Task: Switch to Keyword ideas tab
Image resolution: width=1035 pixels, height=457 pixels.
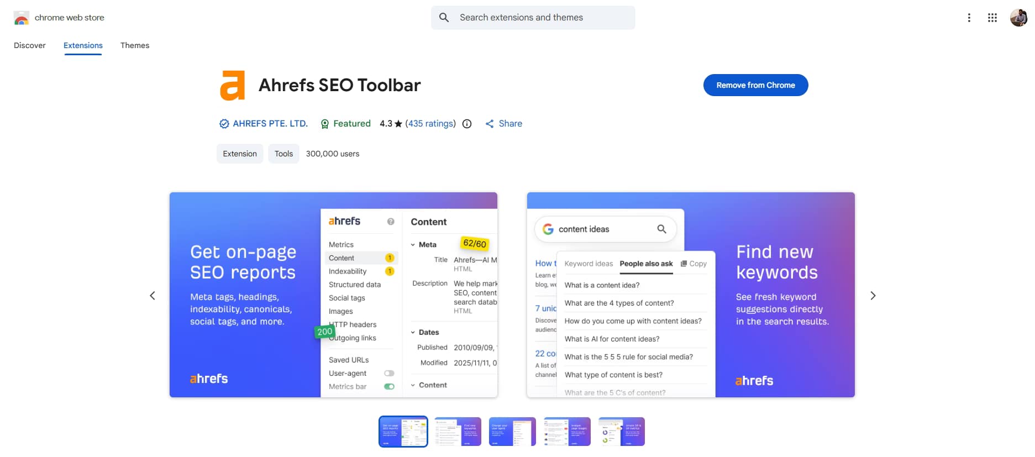Action: tap(589, 264)
